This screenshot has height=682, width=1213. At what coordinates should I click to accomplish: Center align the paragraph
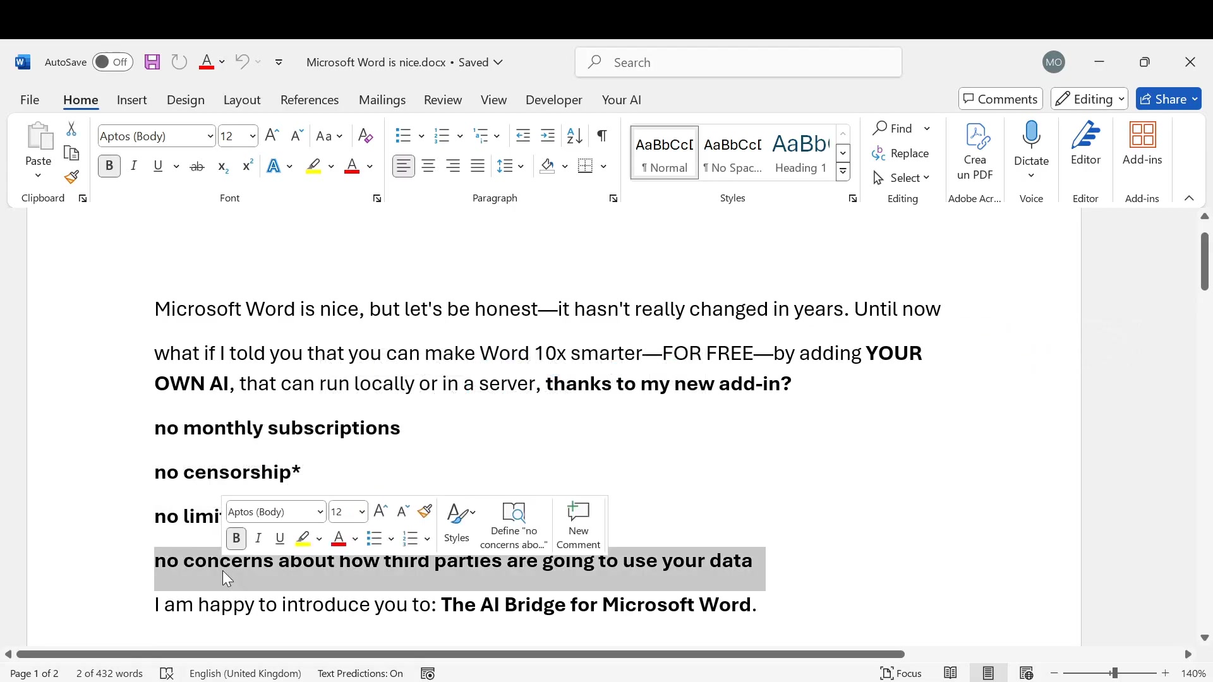click(428, 166)
